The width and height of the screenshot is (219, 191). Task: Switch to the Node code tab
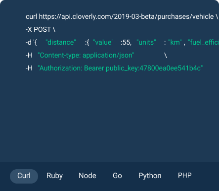tap(88, 176)
